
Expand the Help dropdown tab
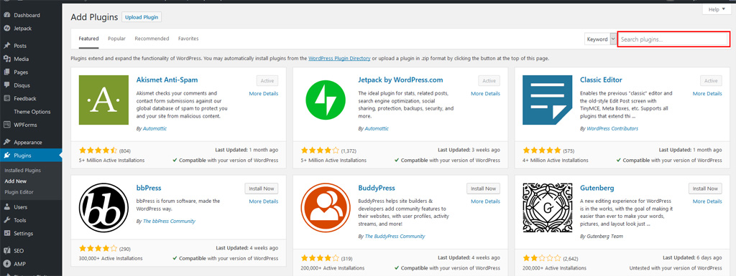point(717,9)
